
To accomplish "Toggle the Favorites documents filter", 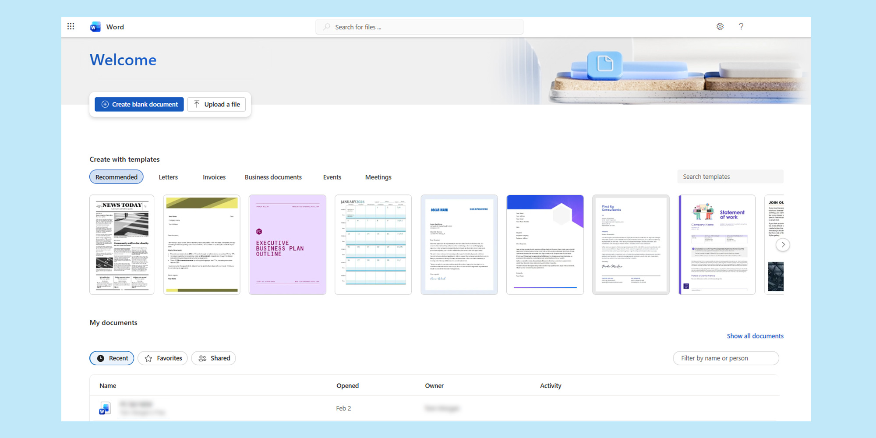I will pyautogui.click(x=163, y=358).
